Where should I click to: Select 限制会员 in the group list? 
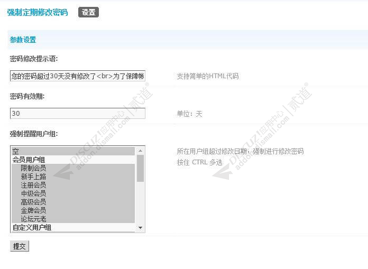pyautogui.click(x=73, y=168)
